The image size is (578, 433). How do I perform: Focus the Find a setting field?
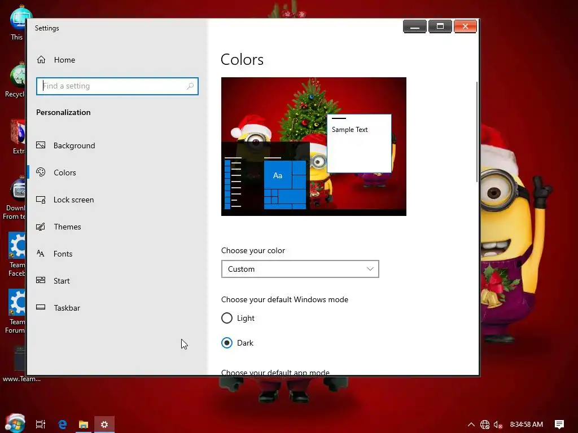(x=117, y=86)
